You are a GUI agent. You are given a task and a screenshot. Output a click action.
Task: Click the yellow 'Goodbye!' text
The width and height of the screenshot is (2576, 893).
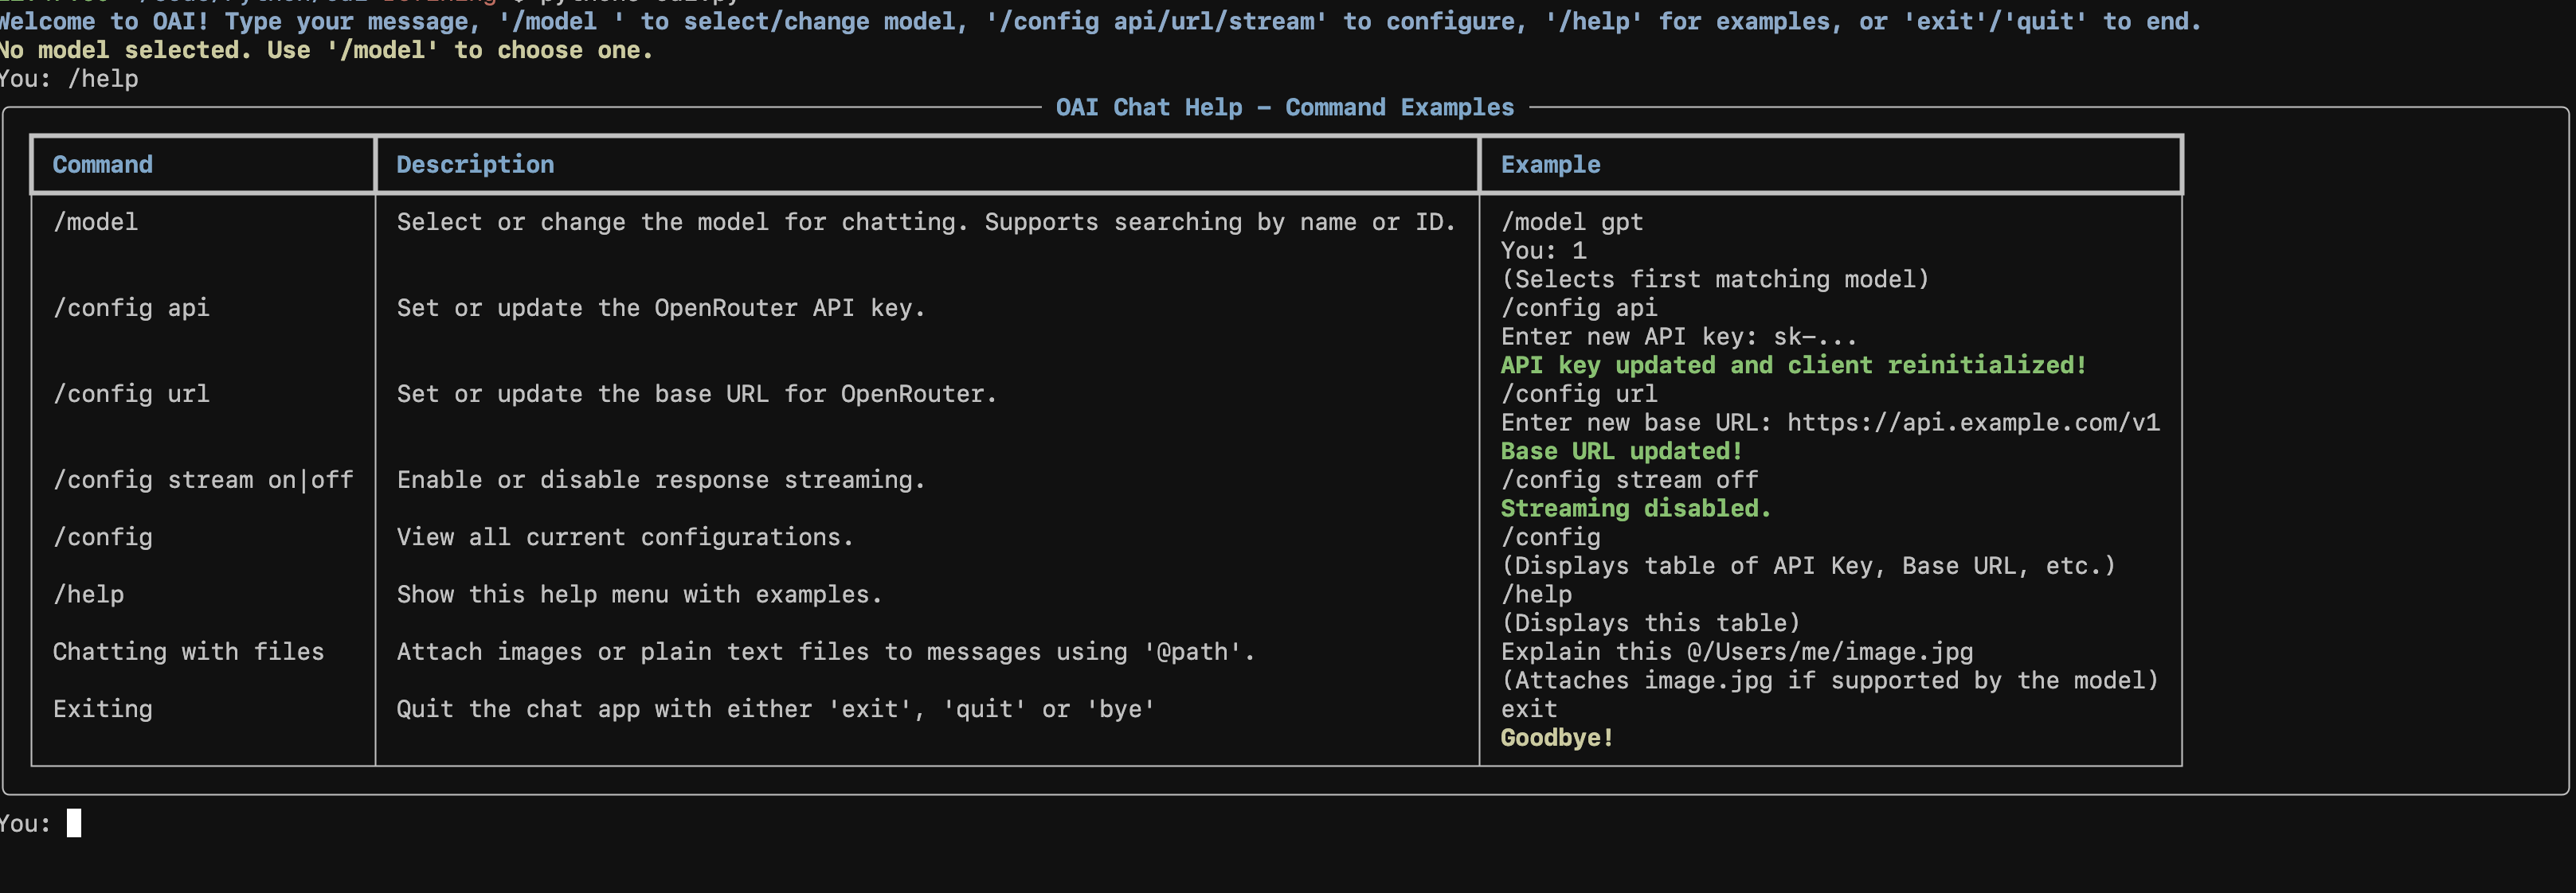coord(1556,737)
